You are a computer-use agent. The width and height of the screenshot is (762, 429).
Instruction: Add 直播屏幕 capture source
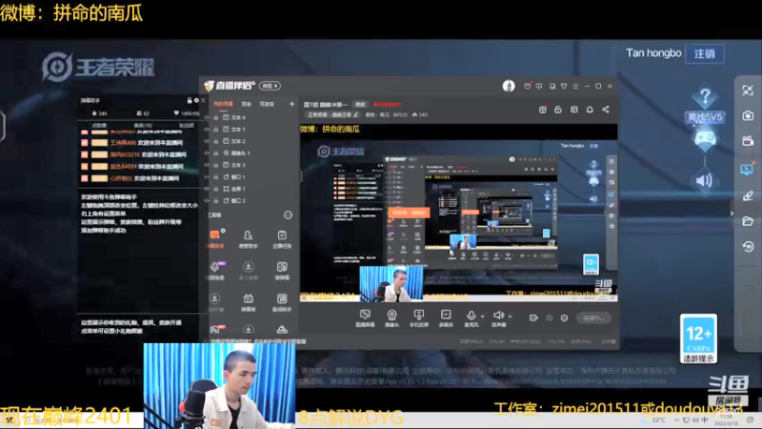pos(365,318)
